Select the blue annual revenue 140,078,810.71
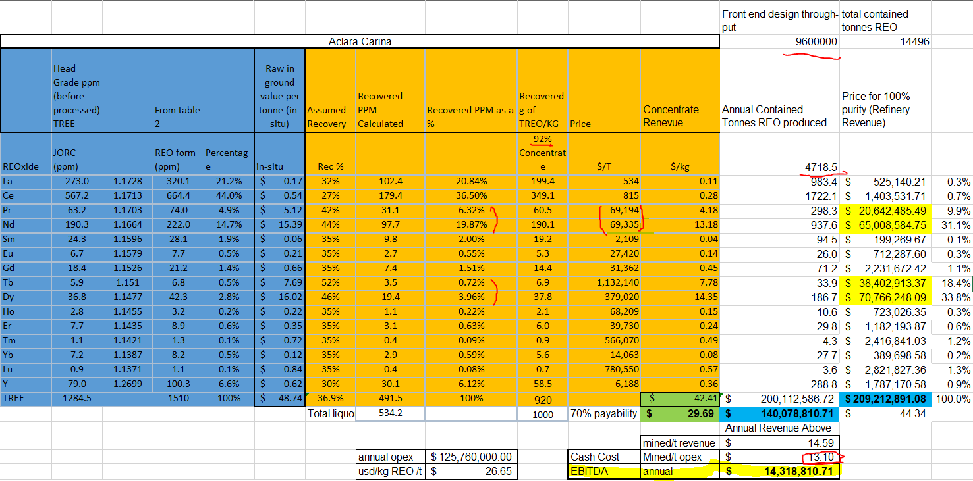 point(780,413)
